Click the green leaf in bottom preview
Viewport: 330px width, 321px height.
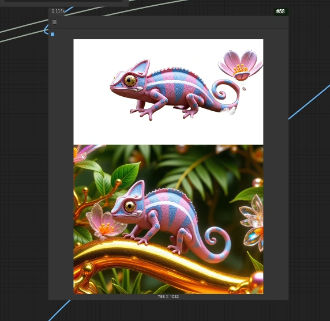coord(126,175)
